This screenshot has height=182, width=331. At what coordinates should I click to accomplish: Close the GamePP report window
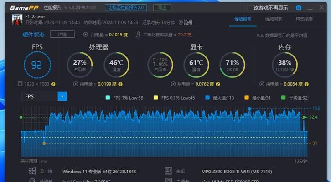[x=321, y=8]
